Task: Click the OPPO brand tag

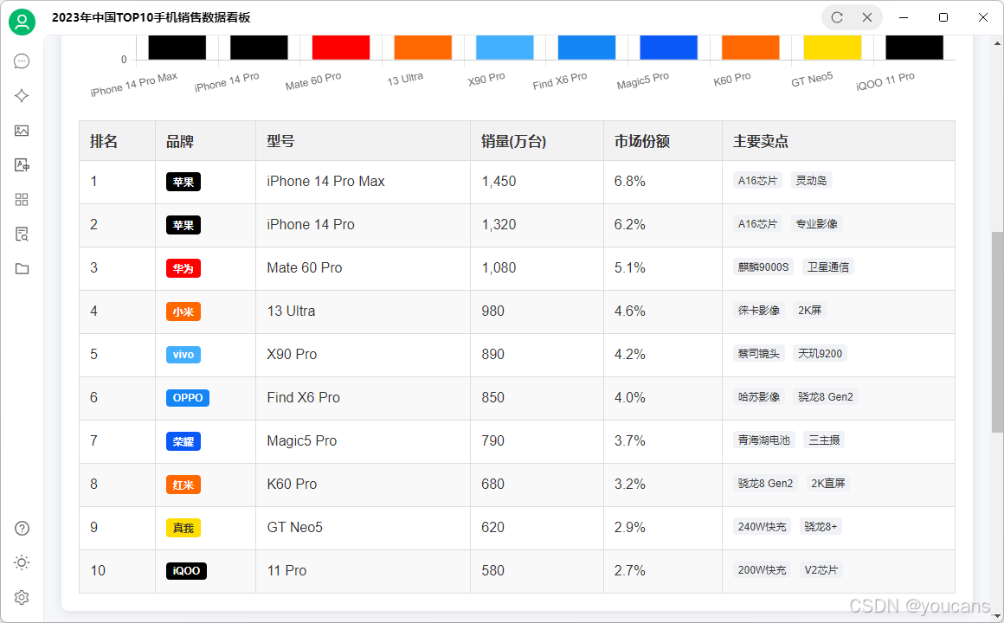Action: point(188,398)
